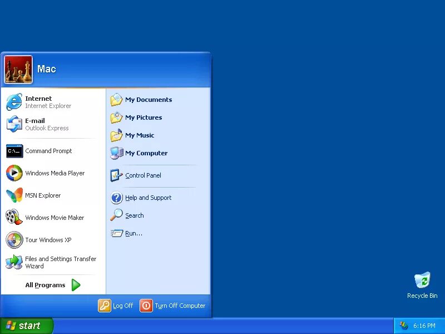Open My Music folder

pyautogui.click(x=142, y=135)
